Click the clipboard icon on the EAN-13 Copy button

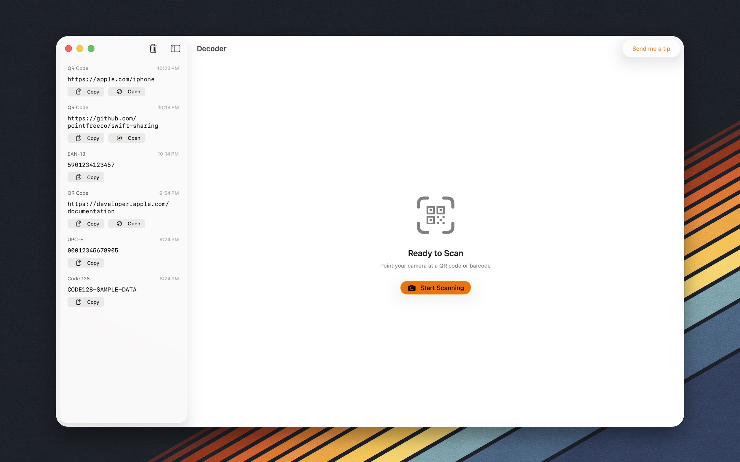point(79,177)
